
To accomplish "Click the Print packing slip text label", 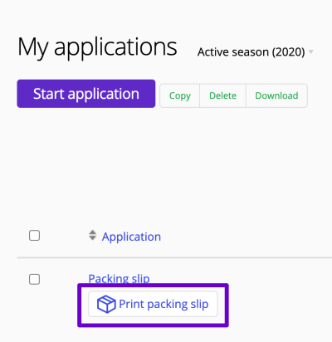I will pos(164,304).
